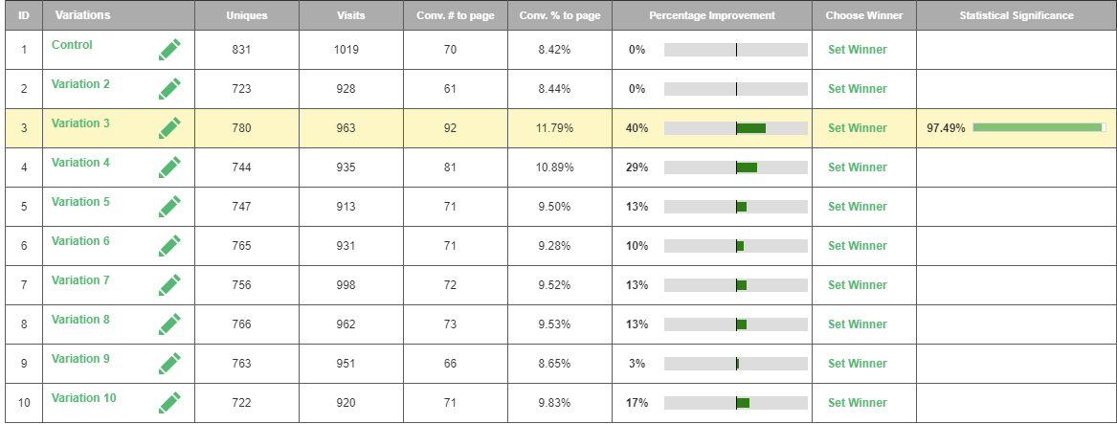Edit Variation 10 with its pencil icon

[169, 403]
